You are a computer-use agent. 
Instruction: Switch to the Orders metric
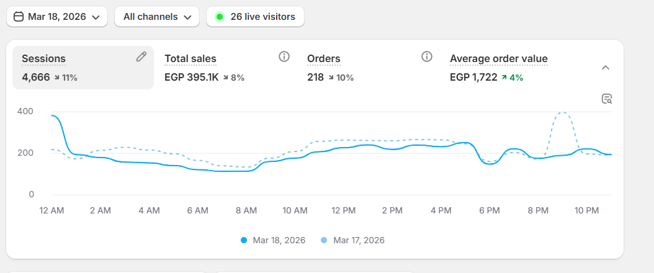324,59
